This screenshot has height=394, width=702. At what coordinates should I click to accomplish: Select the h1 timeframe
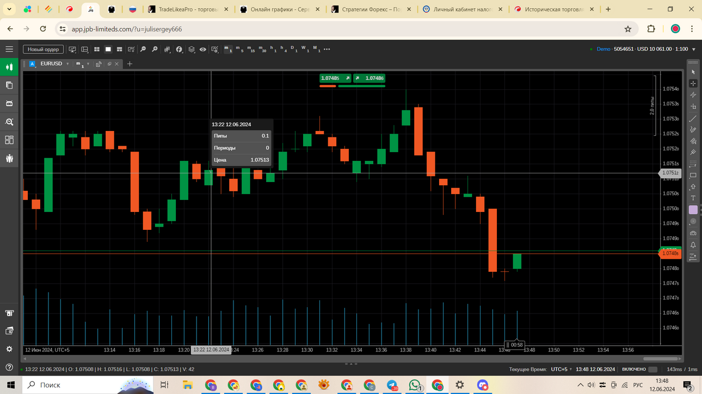tap(274, 49)
